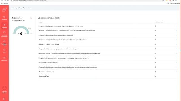This screenshot has width=181, height=101.
Task: Click the Раздел column header
Action: [x=41, y=22]
